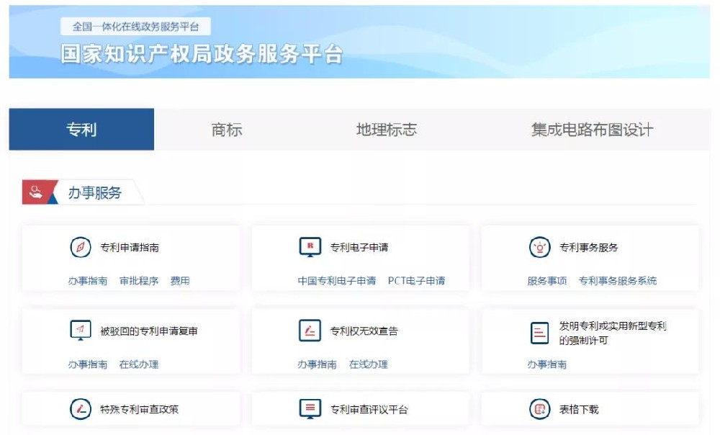
Task: Switch to the 商标 tab
Action: click(226, 130)
